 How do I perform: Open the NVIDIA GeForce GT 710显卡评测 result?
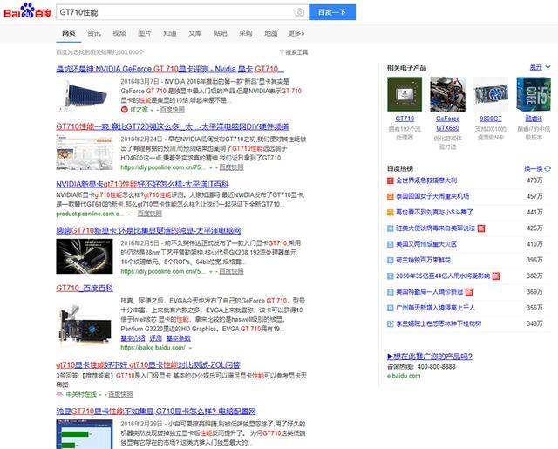point(170,69)
